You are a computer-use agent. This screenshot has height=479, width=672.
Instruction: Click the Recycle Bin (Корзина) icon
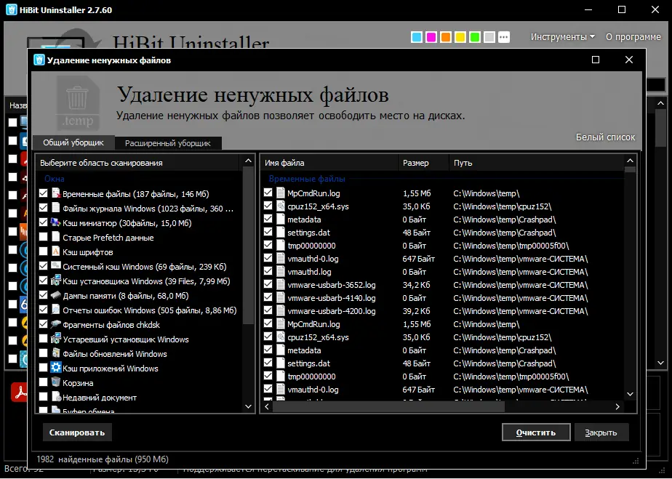click(x=56, y=382)
